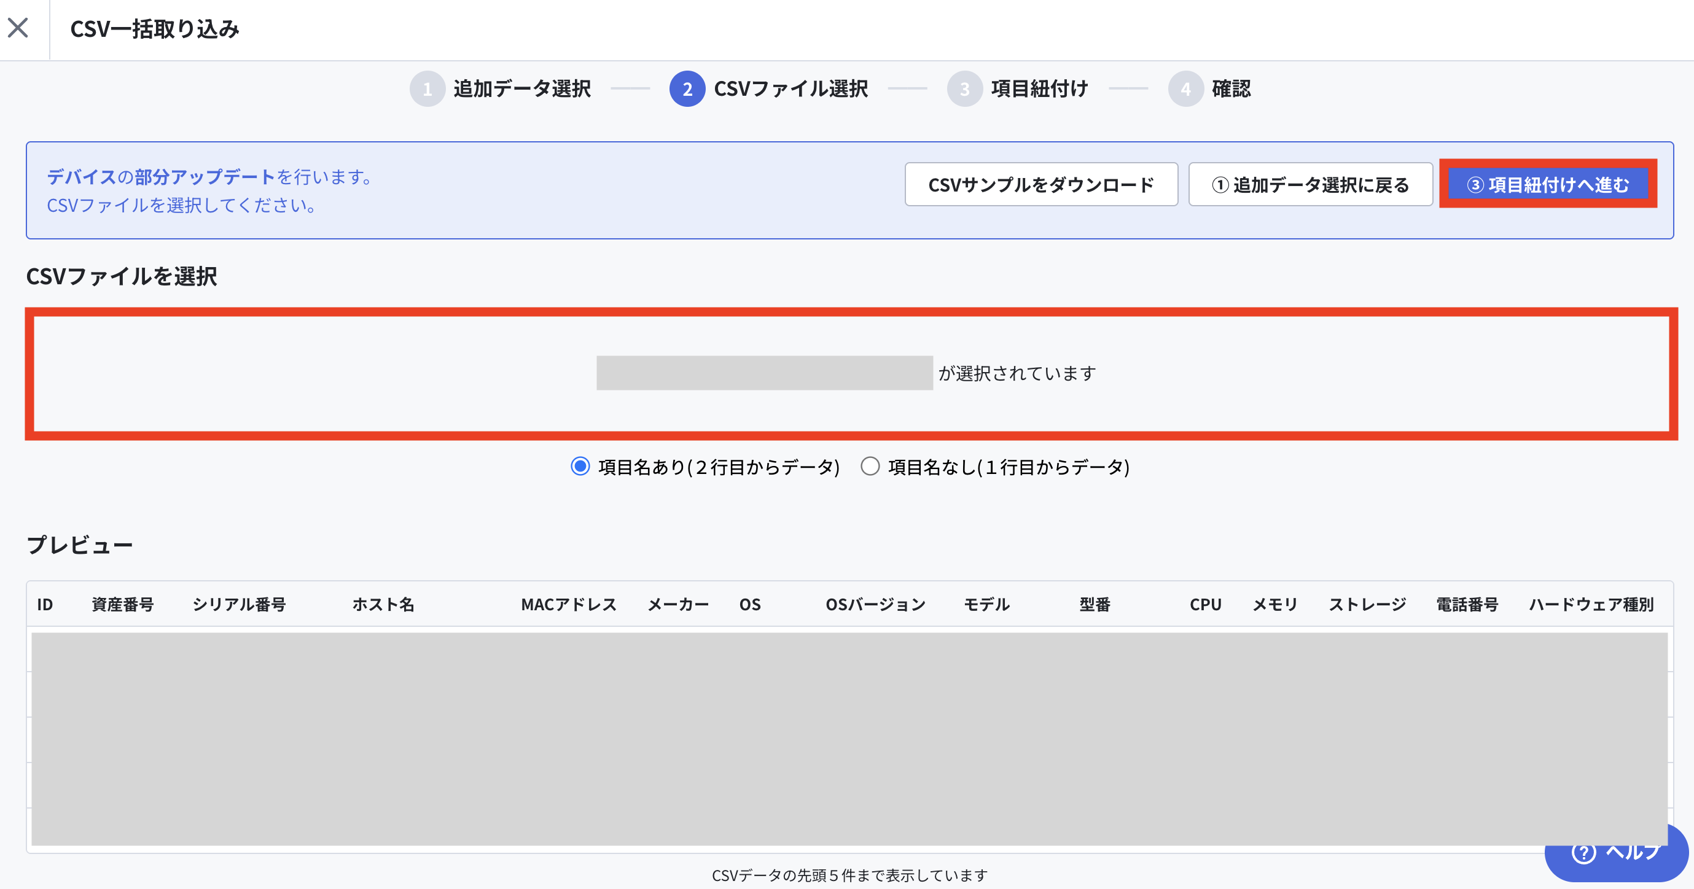Go back to ①追加データ選択に戻る

point(1310,185)
